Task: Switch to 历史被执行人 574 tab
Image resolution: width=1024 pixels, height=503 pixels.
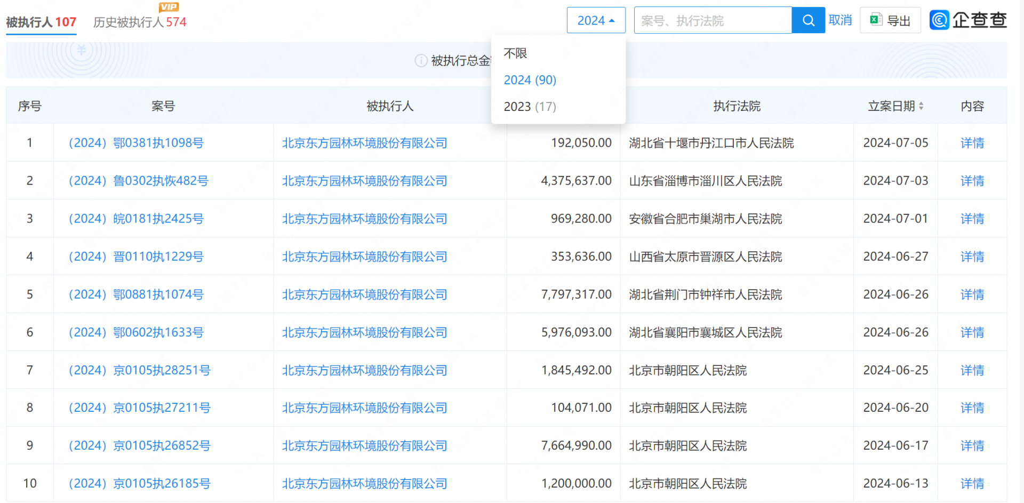Action: pyautogui.click(x=140, y=22)
